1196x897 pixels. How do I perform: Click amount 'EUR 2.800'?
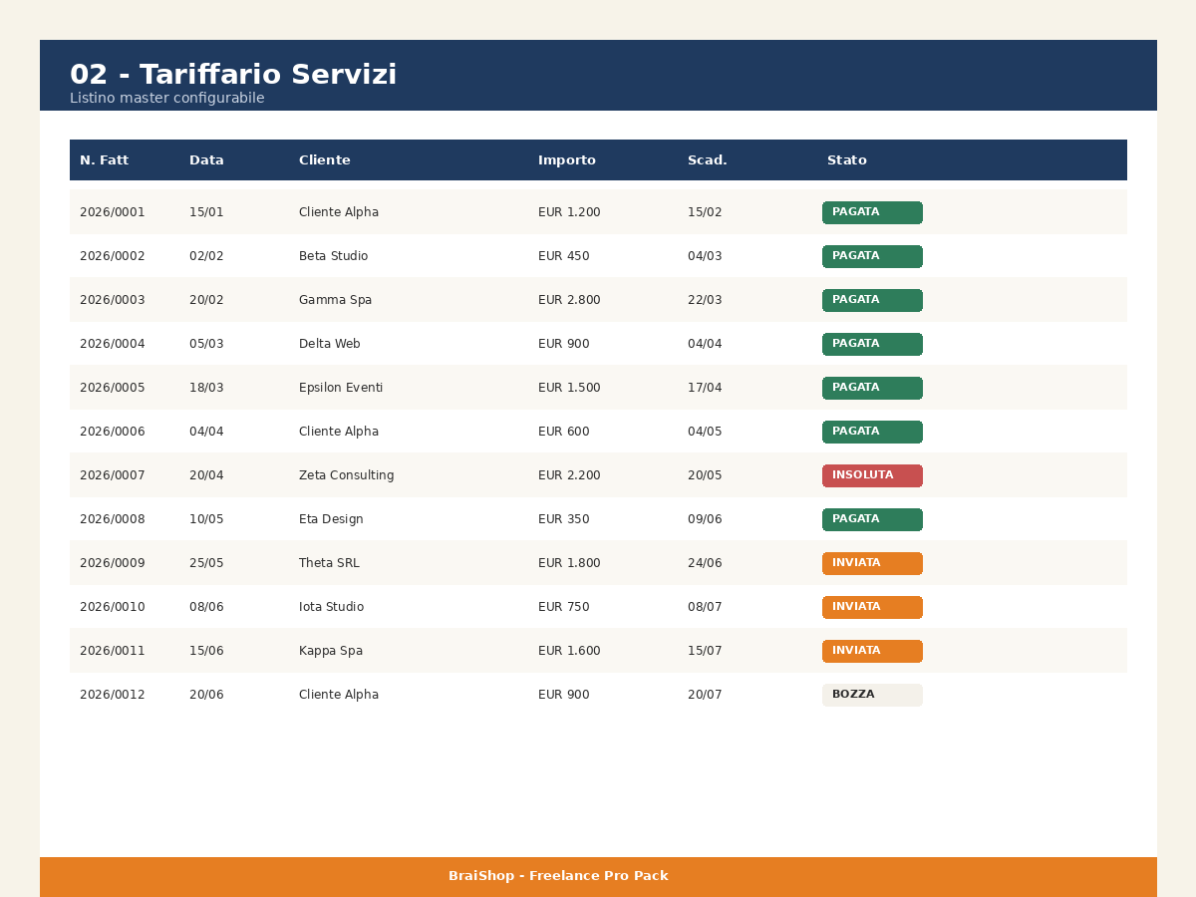(x=569, y=300)
